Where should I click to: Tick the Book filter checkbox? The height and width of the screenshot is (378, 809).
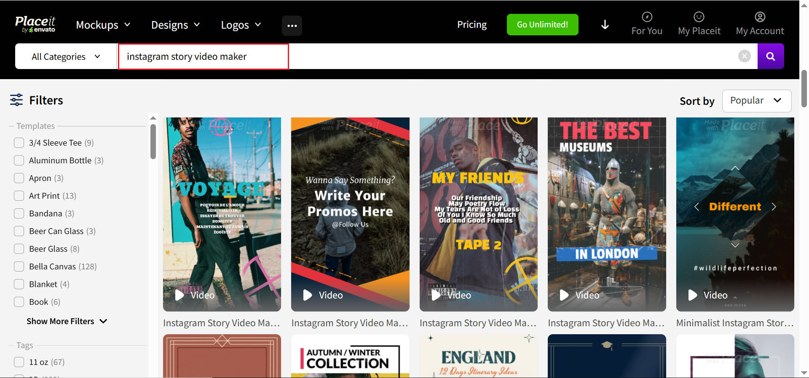(x=19, y=302)
